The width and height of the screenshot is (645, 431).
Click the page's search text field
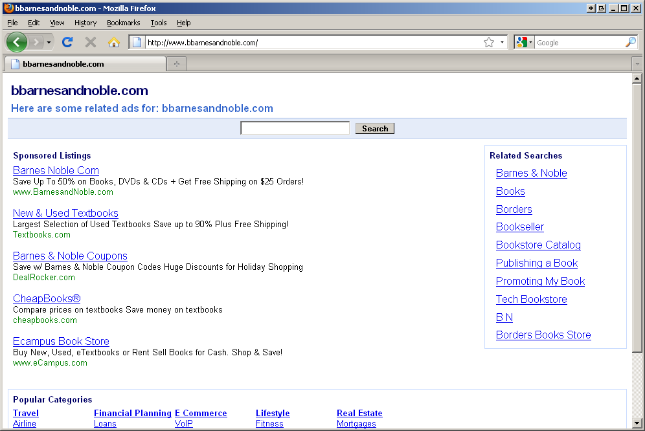tap(295, 128)
